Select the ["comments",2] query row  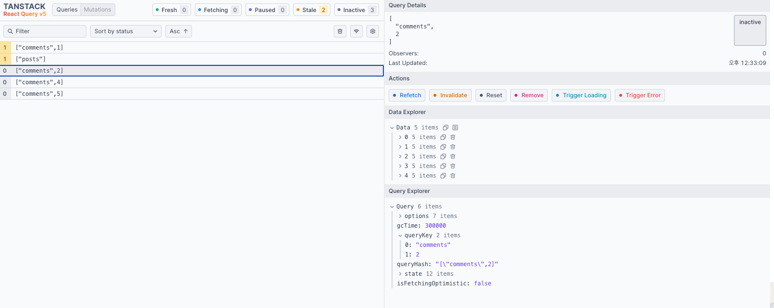[192, 71]
